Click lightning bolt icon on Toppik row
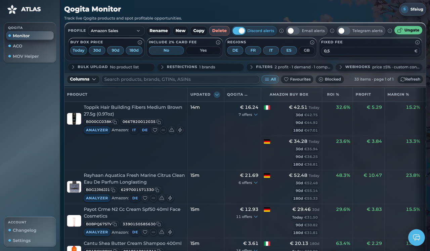The image size is (430, 251). tap(180, 130)
